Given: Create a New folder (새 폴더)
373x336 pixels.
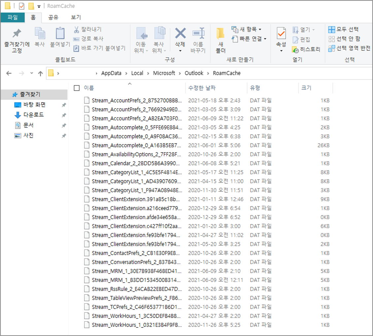Looking at the screenshot, I should [220, 41].
